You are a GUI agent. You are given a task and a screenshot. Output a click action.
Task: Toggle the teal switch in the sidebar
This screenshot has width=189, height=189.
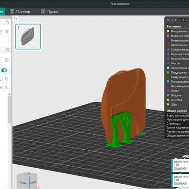coord(4,70)
